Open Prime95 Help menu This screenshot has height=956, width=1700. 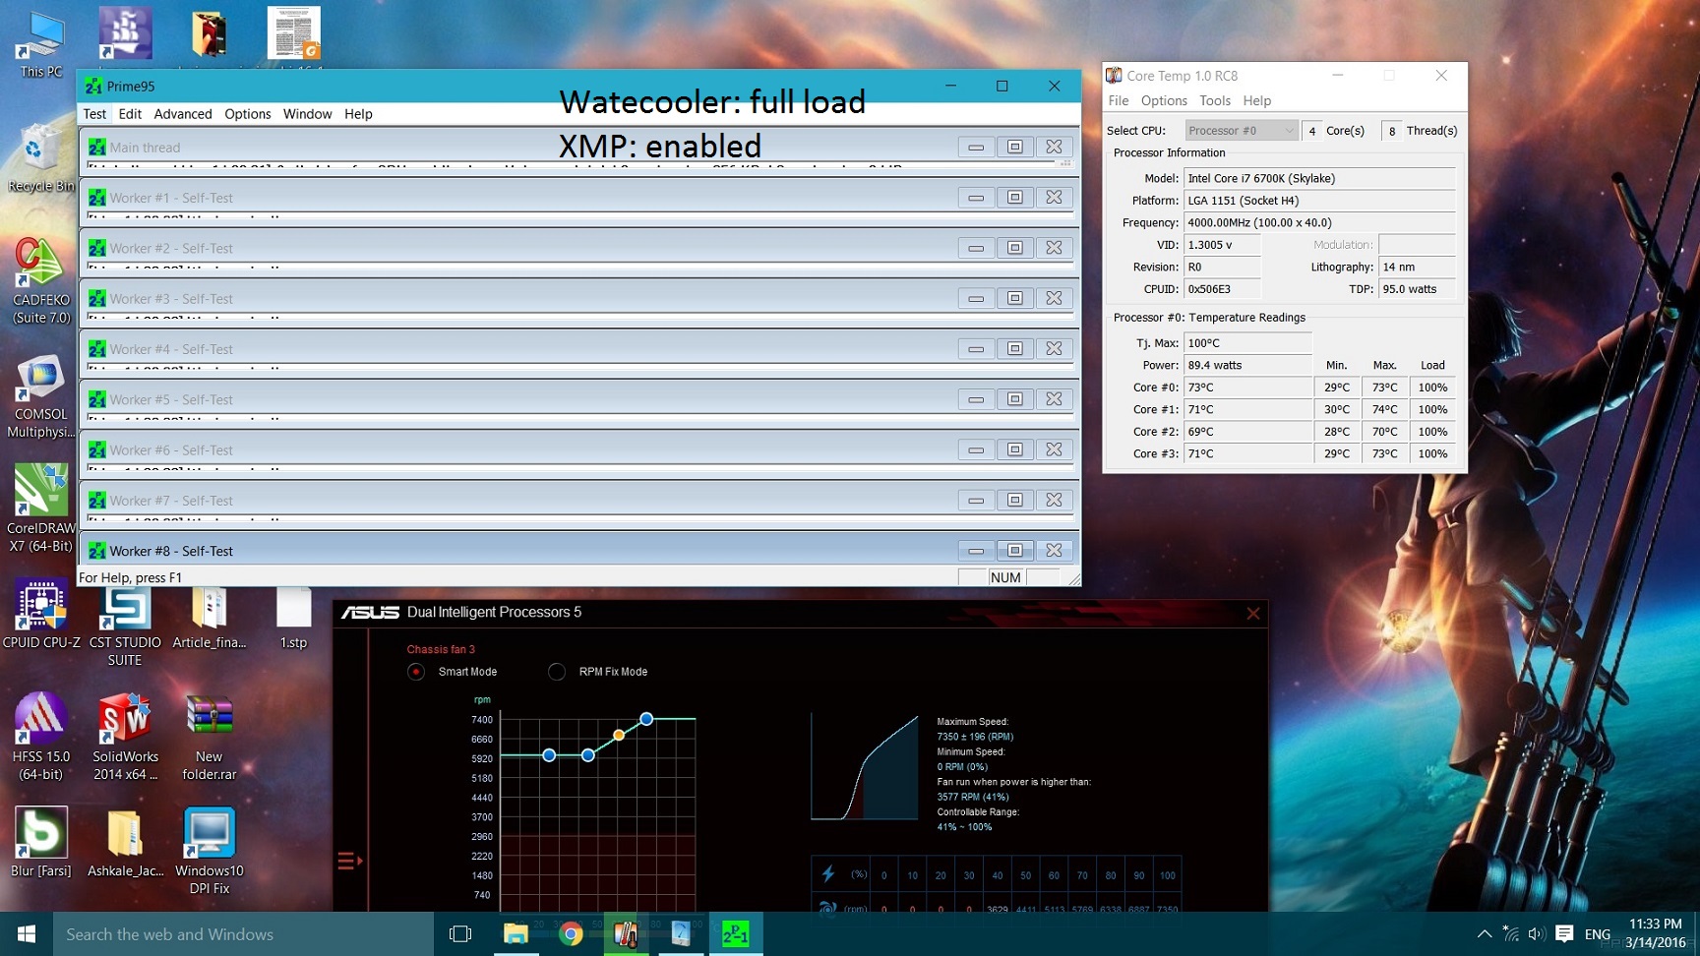pyautogui.click(x=358, y=114)
